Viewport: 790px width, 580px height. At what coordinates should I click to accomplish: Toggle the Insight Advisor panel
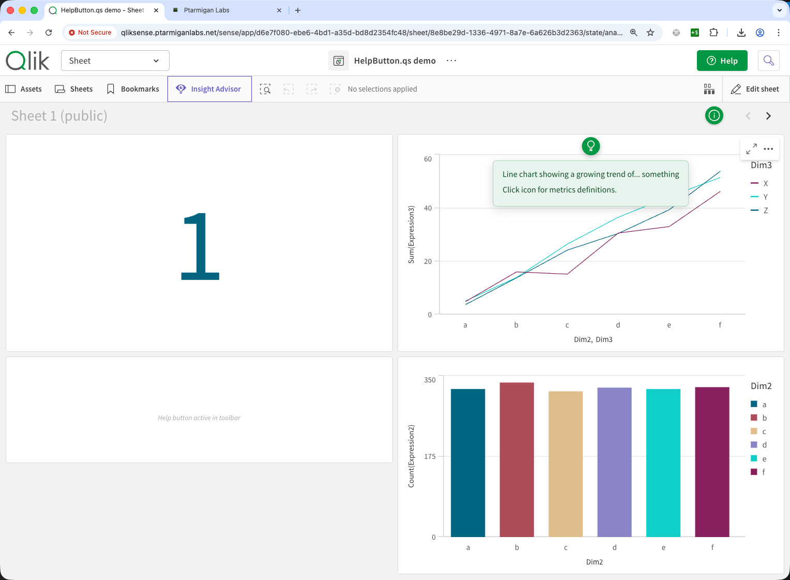point(209,89)
